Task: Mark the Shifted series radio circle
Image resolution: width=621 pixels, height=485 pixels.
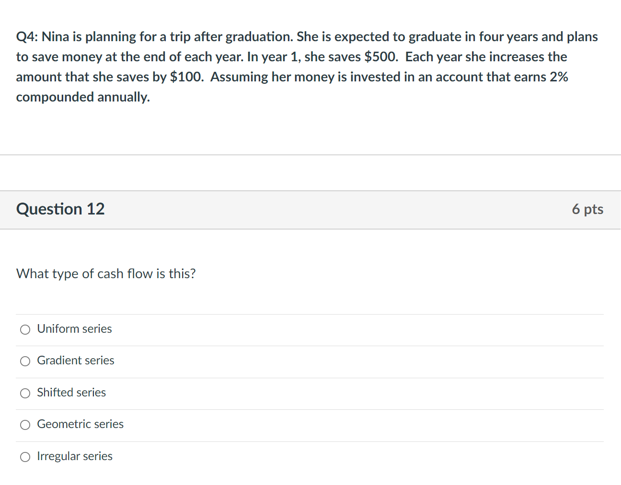Action: click(25, 393)
